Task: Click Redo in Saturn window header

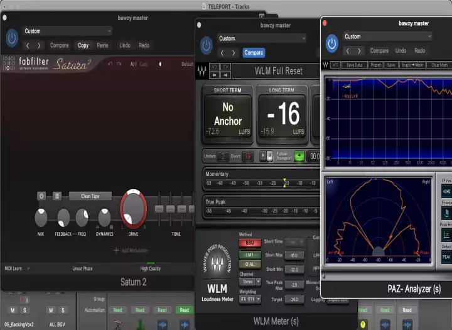Action: click(x=144, y=45)
